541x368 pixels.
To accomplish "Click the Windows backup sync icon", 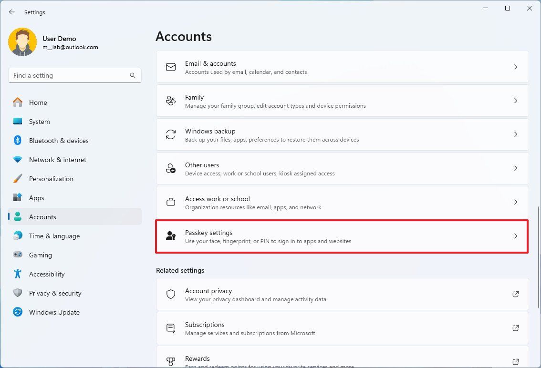I will (170, 134).
